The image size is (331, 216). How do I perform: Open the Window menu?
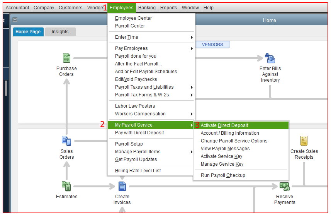tap(190, 8)
